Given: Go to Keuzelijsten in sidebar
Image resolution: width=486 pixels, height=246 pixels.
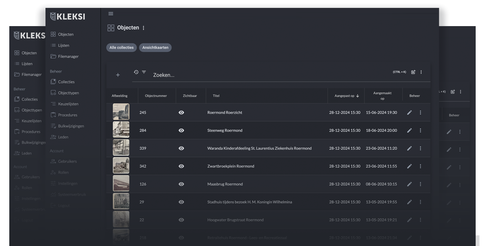Looking at the screenshot, I should pos(68,104).
